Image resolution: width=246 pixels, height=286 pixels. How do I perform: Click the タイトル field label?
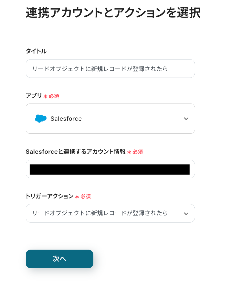point(36,51)
